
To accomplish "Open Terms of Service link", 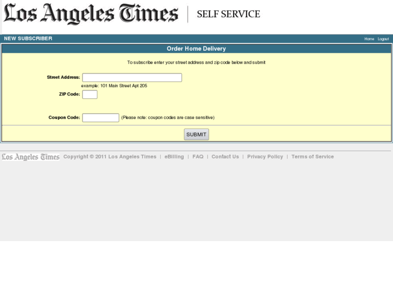I will (x=312, y=156).
